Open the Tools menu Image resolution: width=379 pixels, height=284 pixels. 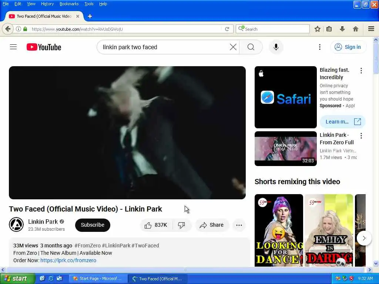tap(89, 4)
